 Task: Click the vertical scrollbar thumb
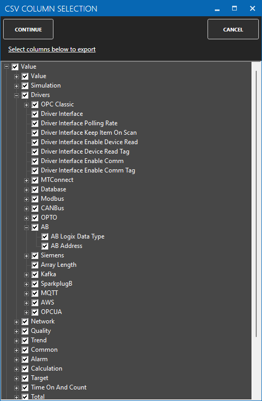click(256, 203)
